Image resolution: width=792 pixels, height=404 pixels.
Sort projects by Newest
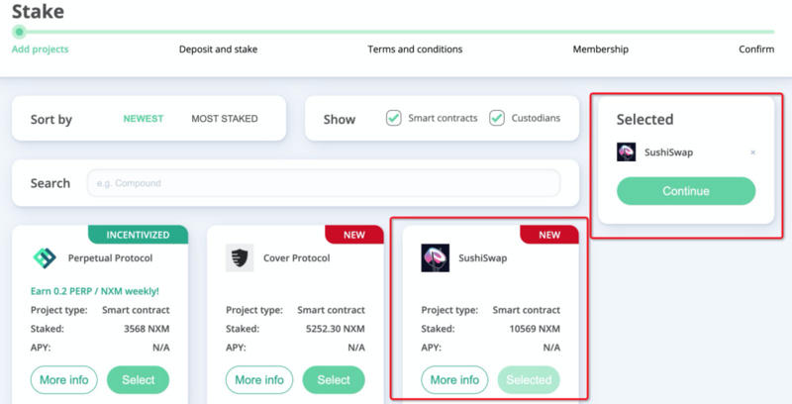[143, 119]
